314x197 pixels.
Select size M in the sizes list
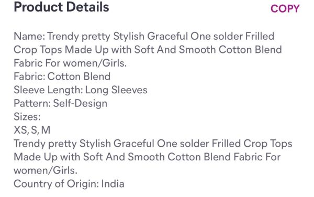pos(46,130)
